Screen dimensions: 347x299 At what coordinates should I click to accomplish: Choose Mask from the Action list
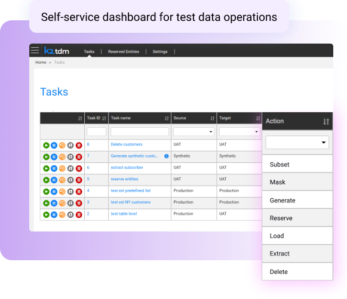(297, 182)
